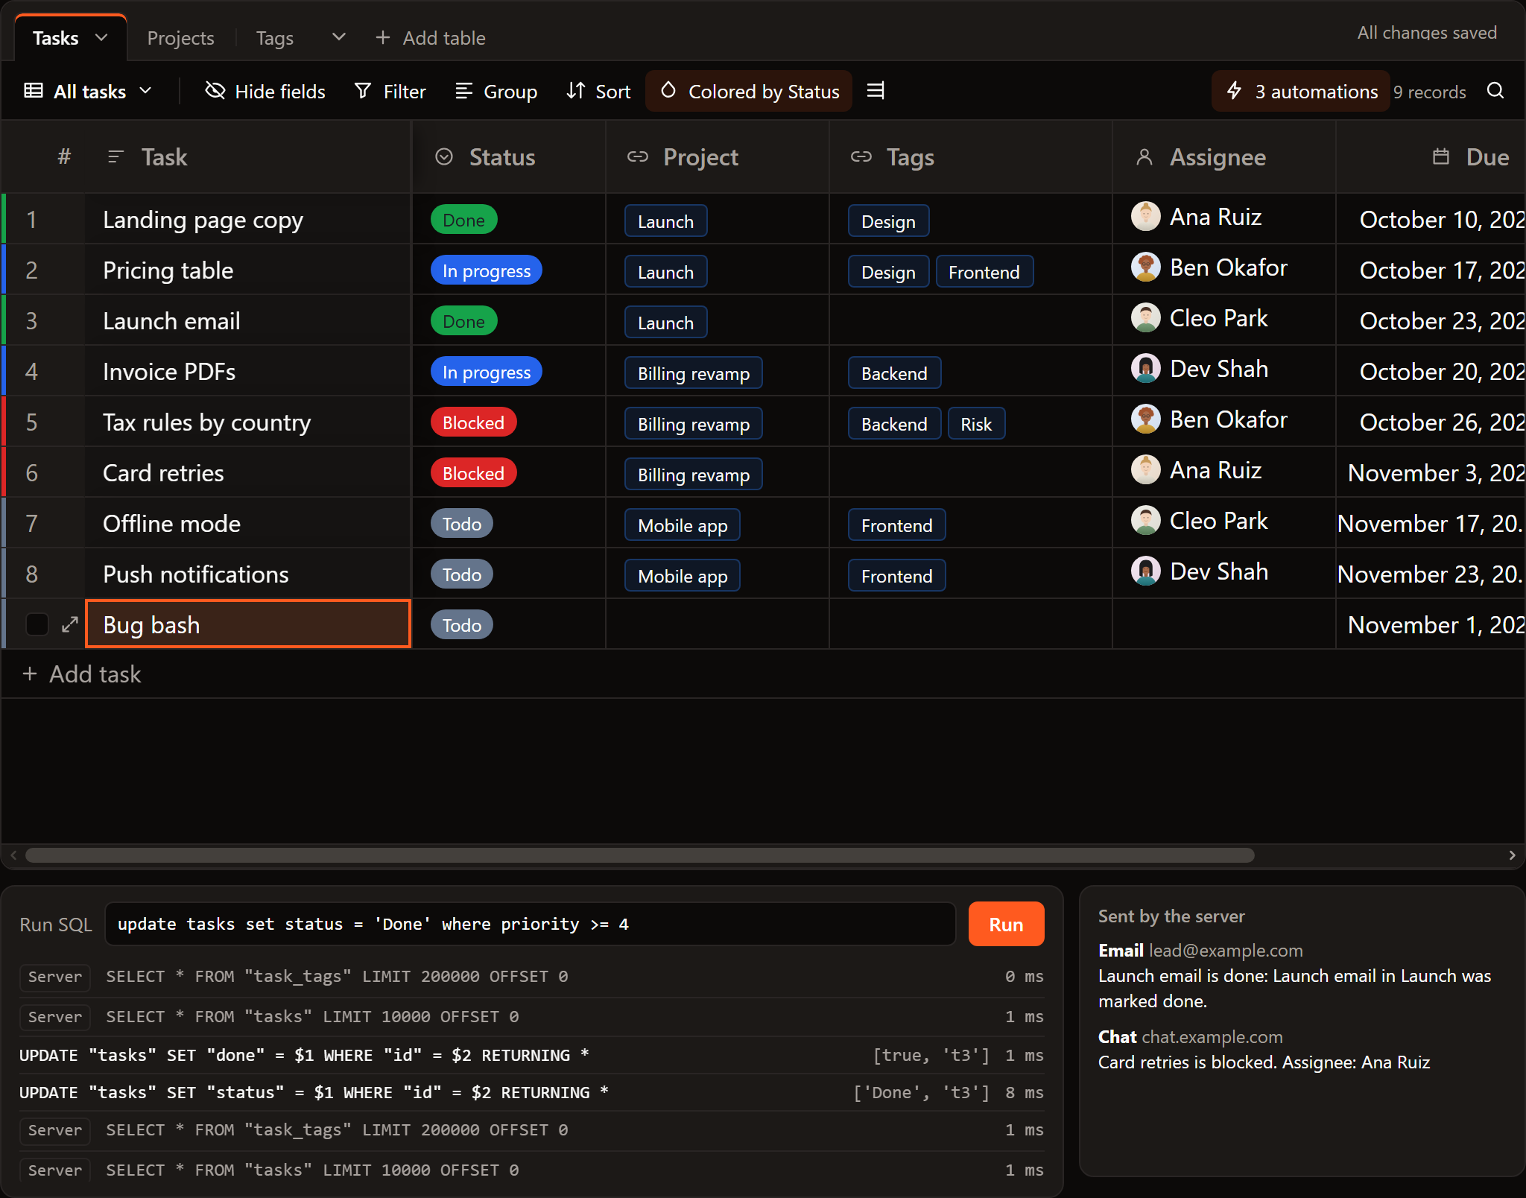Click Add table
This screenshot has height=1198, width=1526.
pos(431,38)
